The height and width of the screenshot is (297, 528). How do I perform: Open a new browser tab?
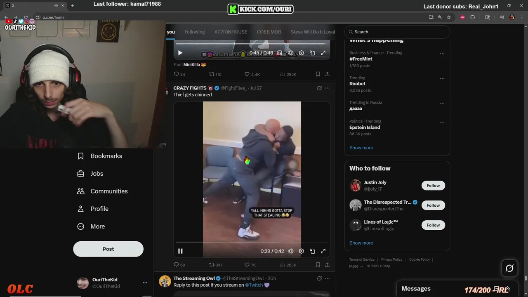pyautogui.click(x=73, y=5)
